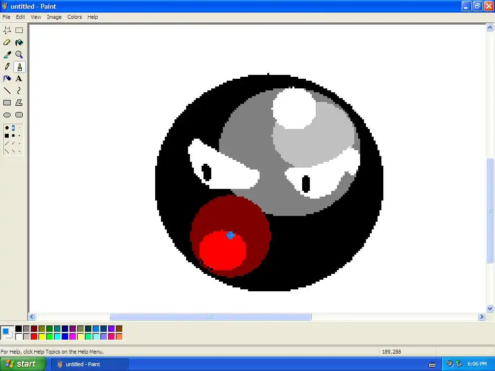Select the magenta palette color
Image resolution: width=495 pixels, height=371 pixels.
pyautogui.click(x=73, y=337)
